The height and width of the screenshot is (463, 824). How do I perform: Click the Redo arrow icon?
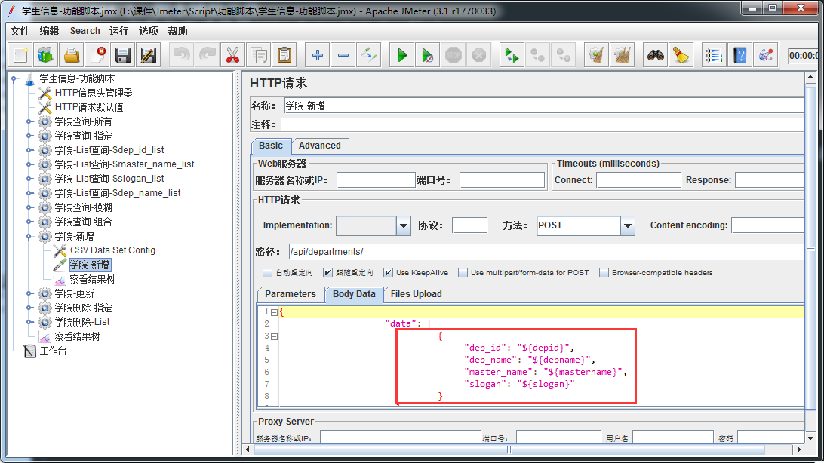[207, 55]
